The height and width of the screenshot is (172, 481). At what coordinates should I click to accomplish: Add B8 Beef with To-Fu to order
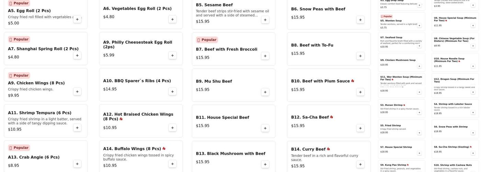pos(360,56)
